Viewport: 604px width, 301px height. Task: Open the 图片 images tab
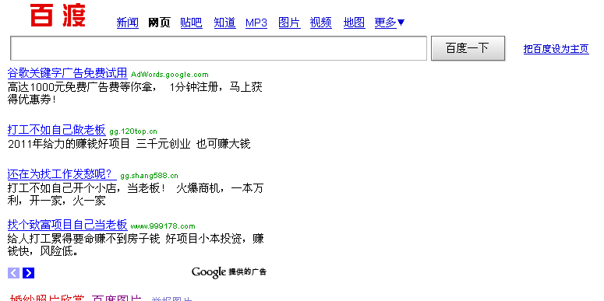289,23
